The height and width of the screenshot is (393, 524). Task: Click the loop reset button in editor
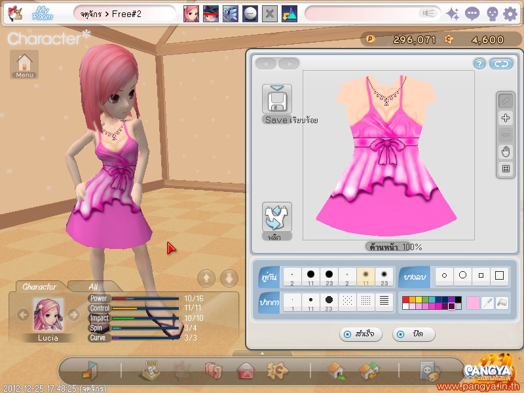[501, 64]
